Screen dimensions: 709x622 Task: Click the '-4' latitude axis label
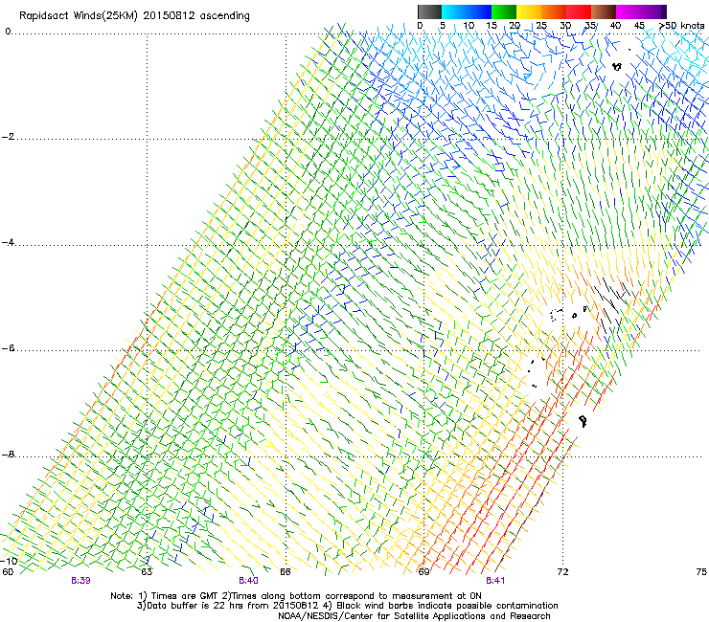(8, 242)
